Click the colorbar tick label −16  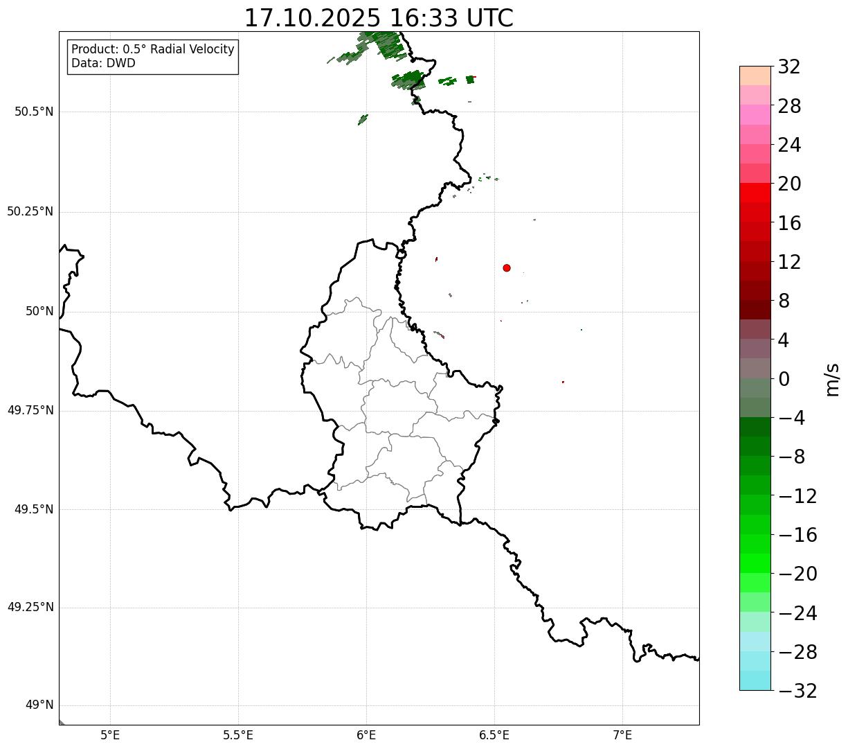coord(797,535)
